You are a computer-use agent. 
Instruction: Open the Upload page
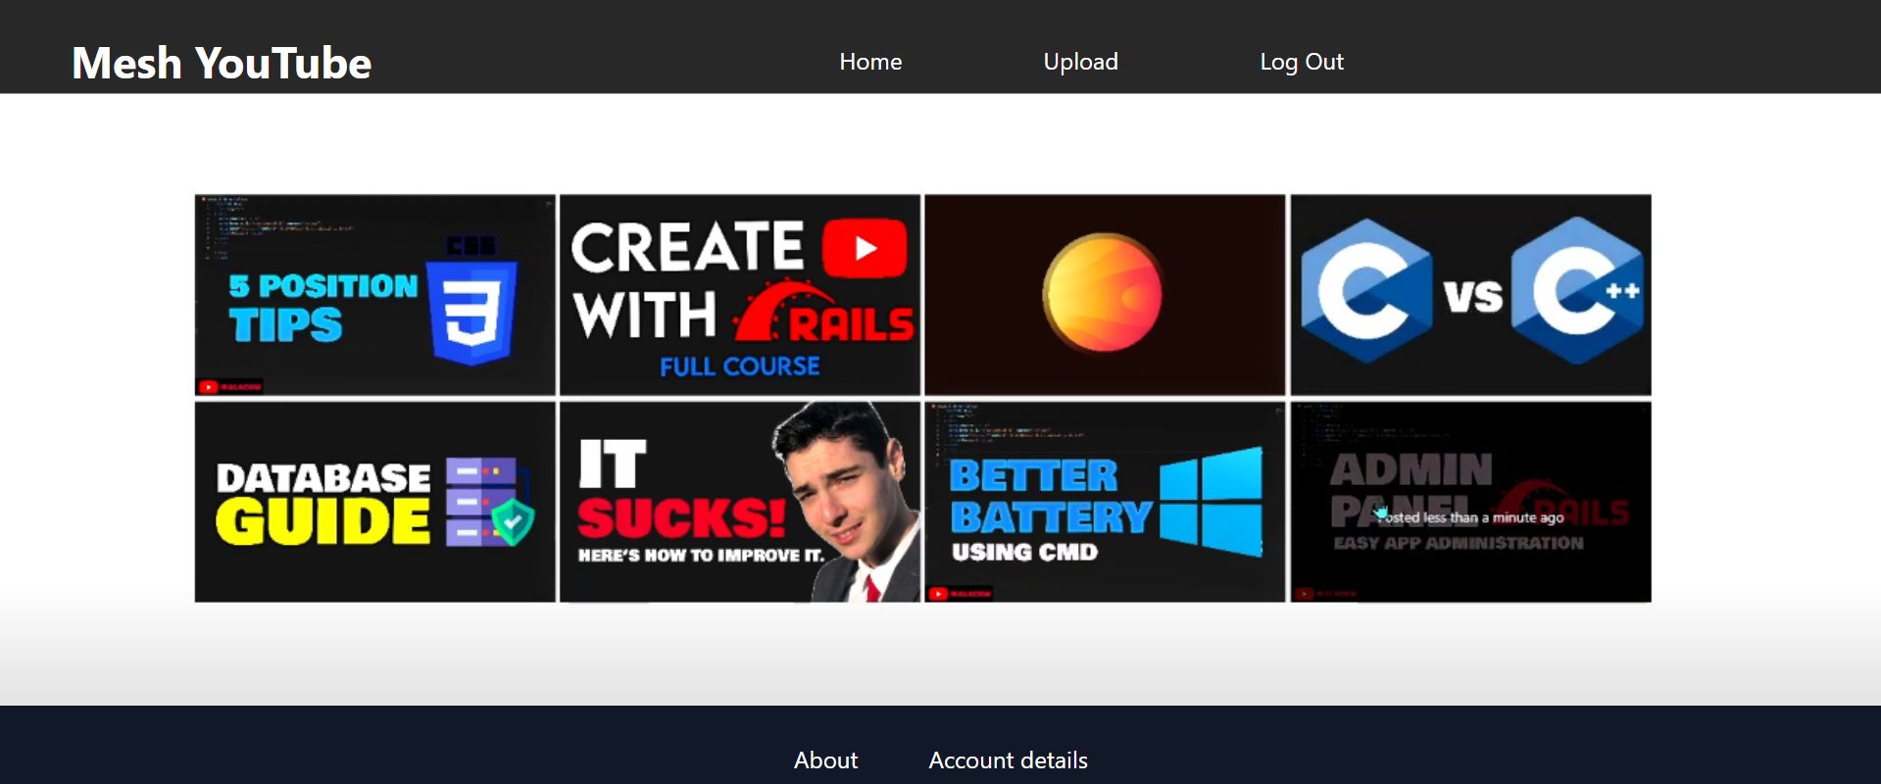[x=1080, y=62]
